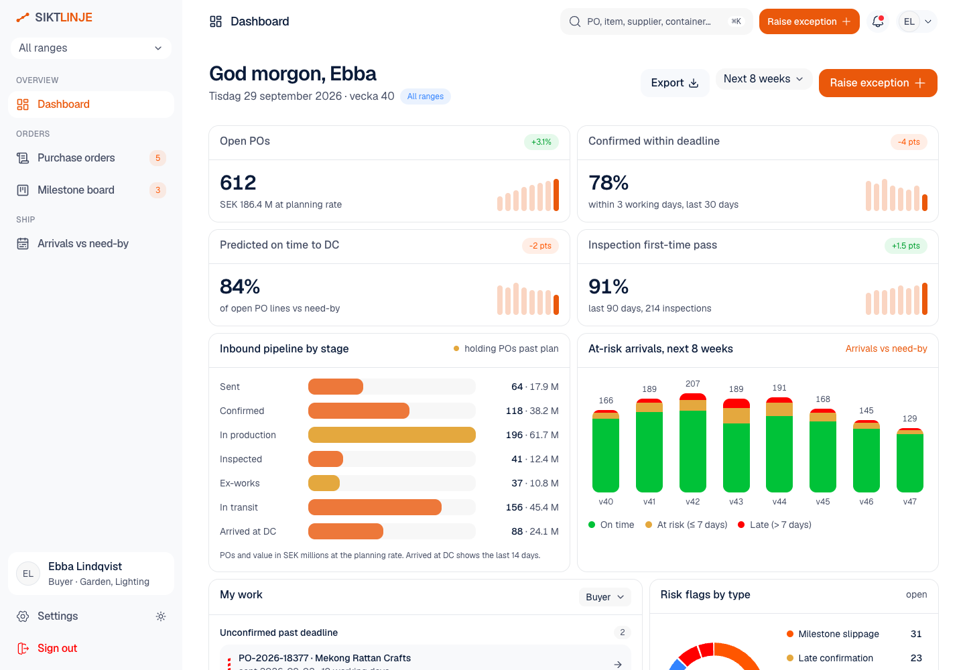Click the Milestone board icon
Screen dimensions: 965x670
click(x=23, y=190)
